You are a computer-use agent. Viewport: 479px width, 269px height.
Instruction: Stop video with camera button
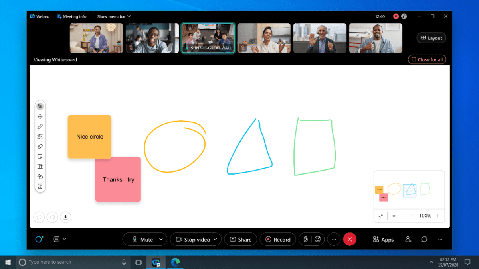[x=193, y=240]
